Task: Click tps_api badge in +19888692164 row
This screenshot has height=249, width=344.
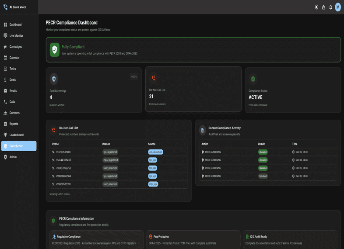Action: coord(152,176)
